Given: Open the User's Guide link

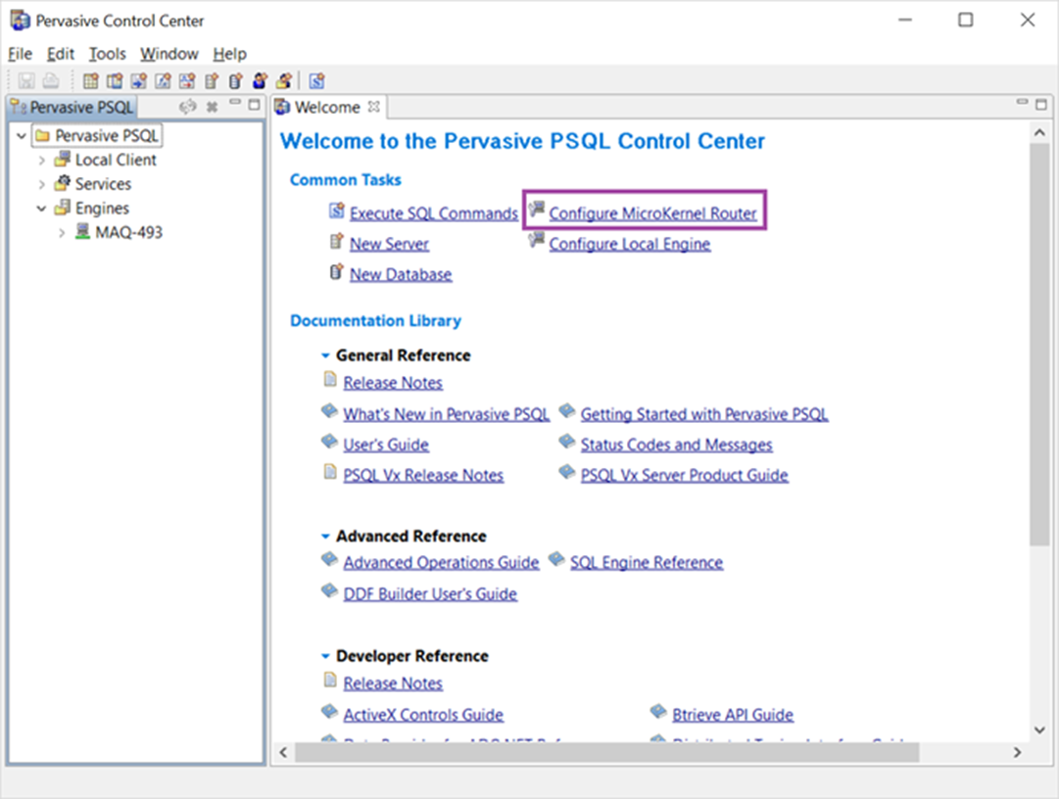Looking at the screenshot, I should pyautogui.click(x=386, y=445).
